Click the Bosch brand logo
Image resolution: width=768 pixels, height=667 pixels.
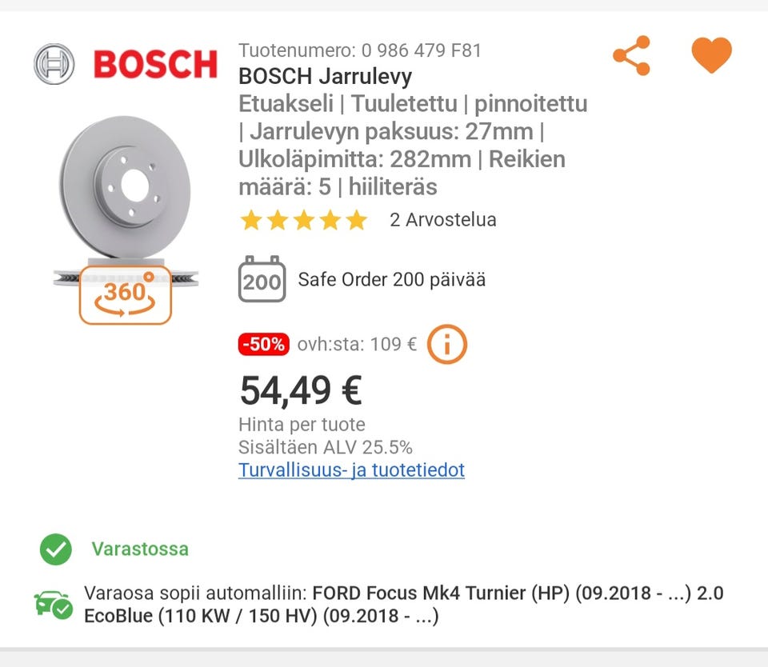pos(126,64)
